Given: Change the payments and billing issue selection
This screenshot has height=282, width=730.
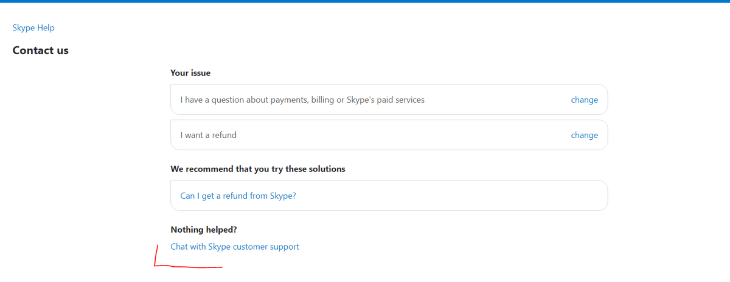Looking at the screenshot, I should 584,100.
